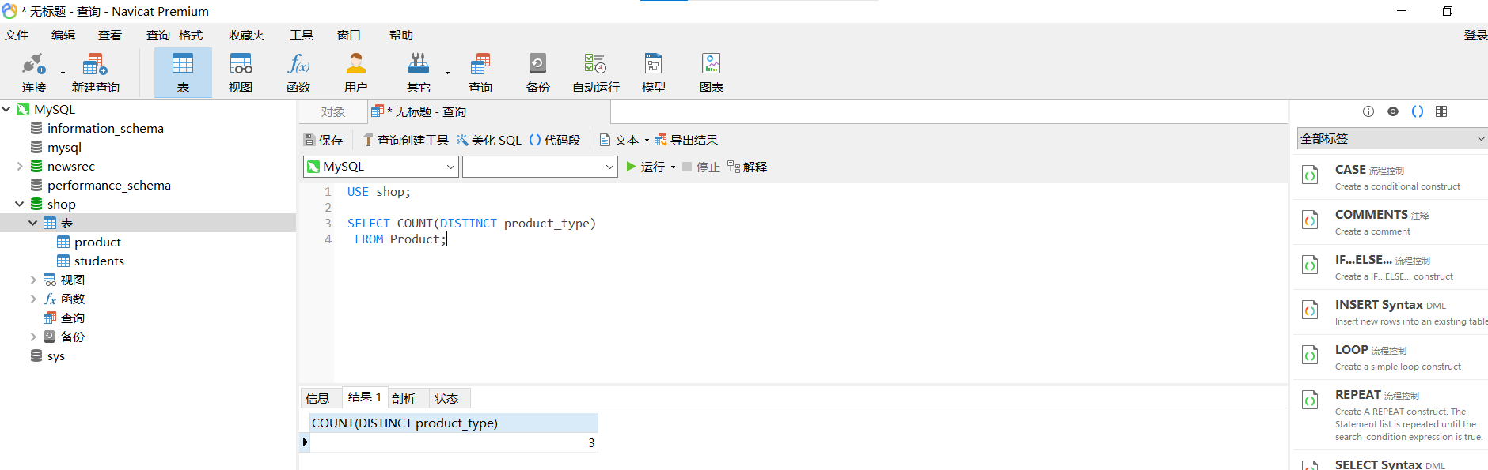1488x470 pixels.
Task: Open 查询创建工具 query builder
Action: [x=405, y=140]
